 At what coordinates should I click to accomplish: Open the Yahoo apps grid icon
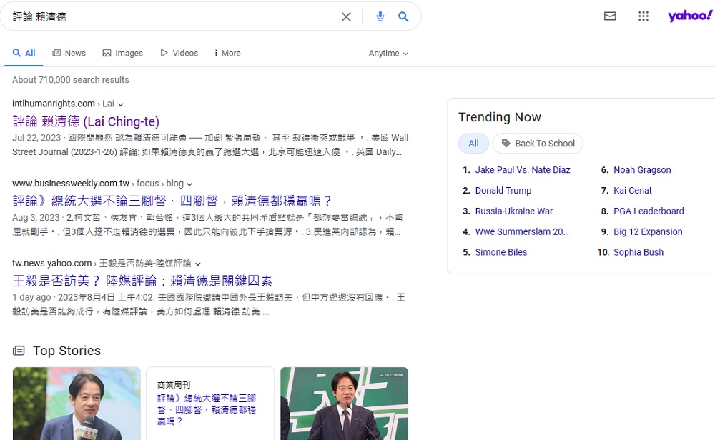(643, 16)
